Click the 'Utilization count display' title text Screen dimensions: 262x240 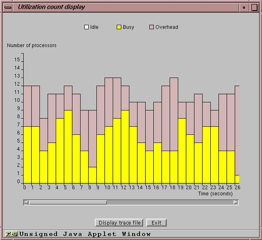[51, 7]
